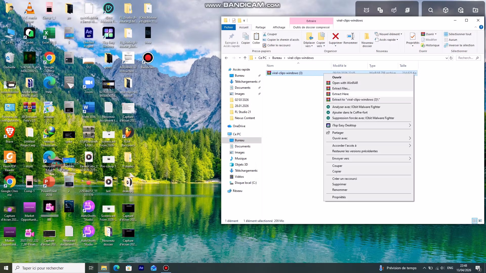Click the Refresh icon beside address bar
Viewport: 486px width, 273px height.
point(451,58)
